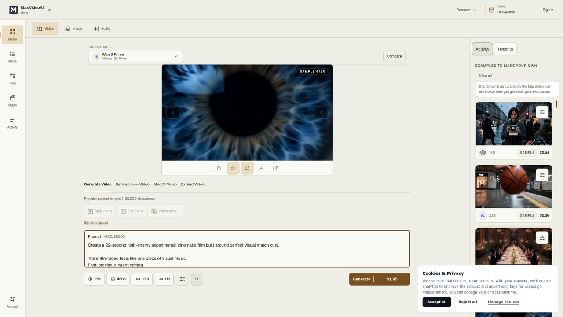Switch to the Image tab
Image resolution: width=563 pixels, height=317 pixels.
click(x=74, y=29)
